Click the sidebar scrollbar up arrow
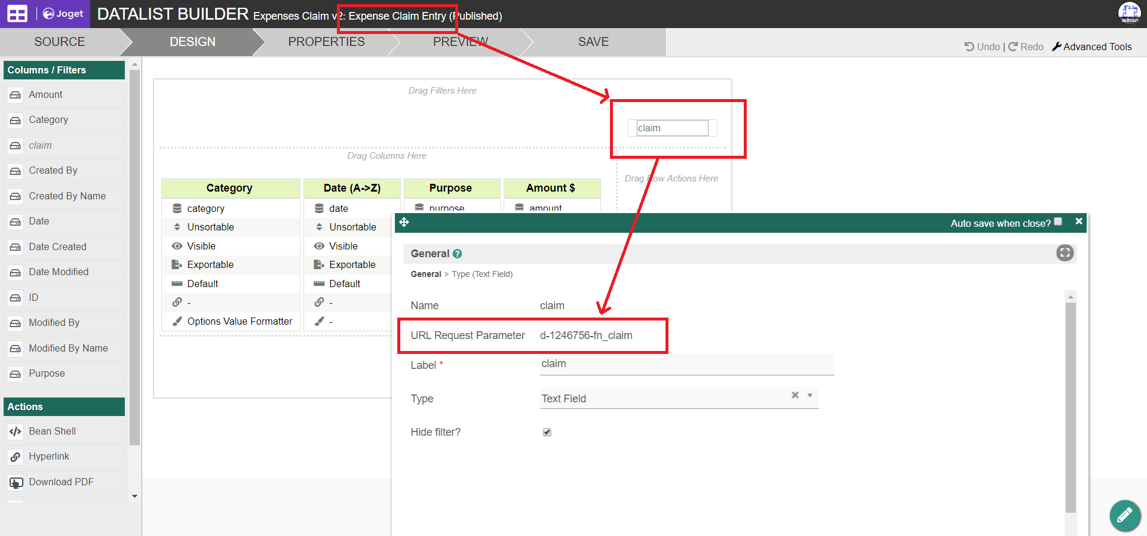Screen dimensions: 1147x536 [x=134, y=64]
